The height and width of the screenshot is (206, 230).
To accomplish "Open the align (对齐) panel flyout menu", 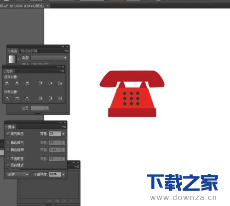I will pyautogui.click(x=62, y=71).
